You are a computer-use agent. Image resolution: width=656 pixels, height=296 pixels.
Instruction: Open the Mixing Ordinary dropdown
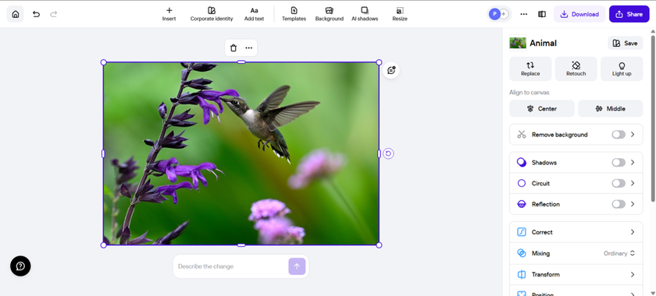619,253
